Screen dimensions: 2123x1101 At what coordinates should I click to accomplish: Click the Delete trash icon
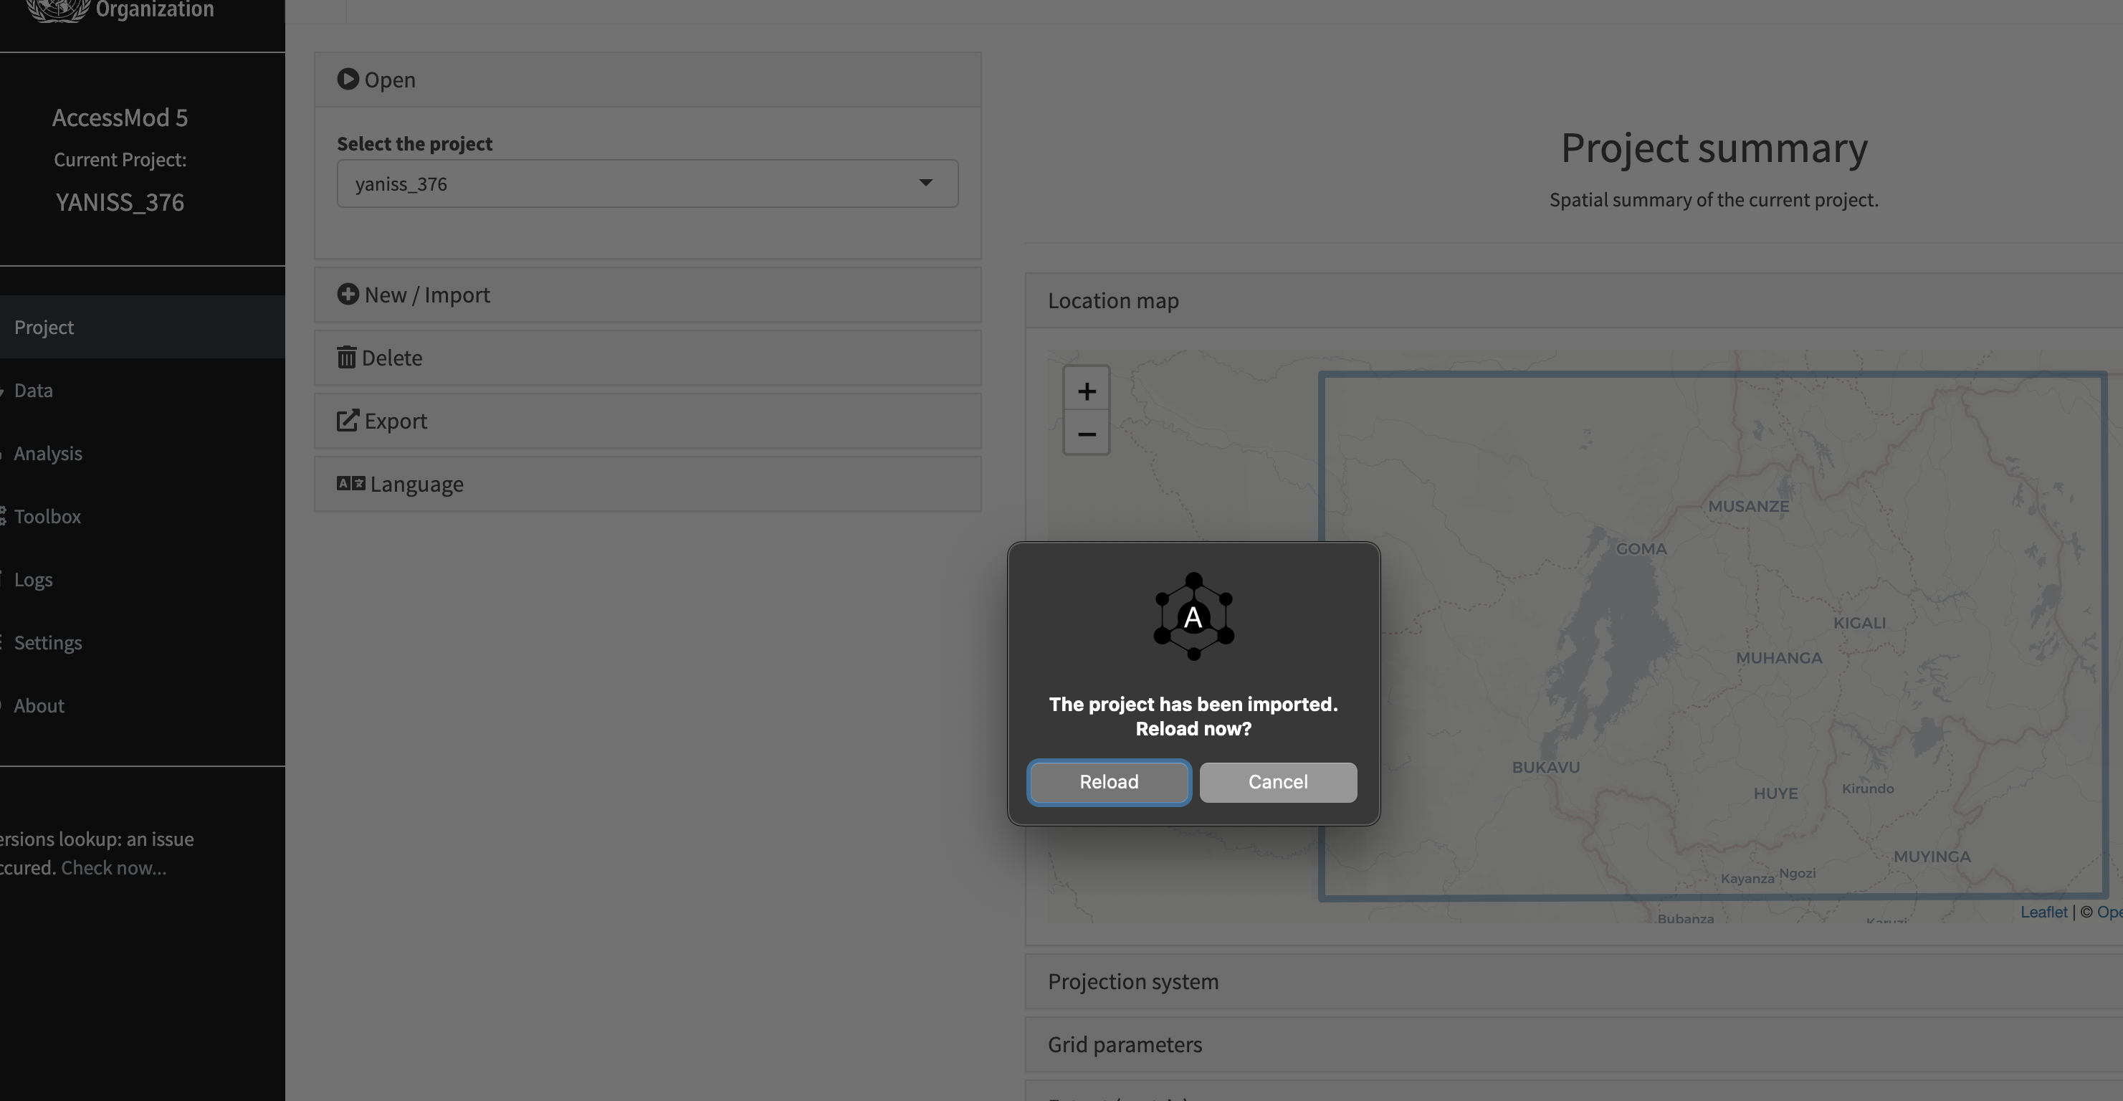click(x=348, y=357)
